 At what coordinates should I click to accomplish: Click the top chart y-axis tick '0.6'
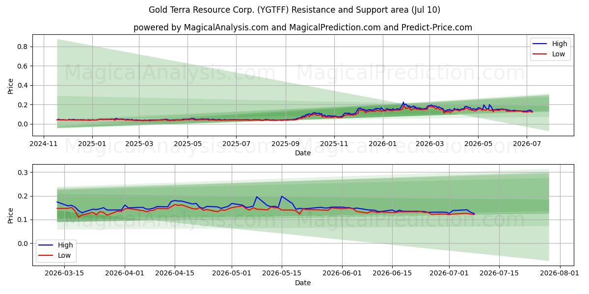tap(24, 66)
